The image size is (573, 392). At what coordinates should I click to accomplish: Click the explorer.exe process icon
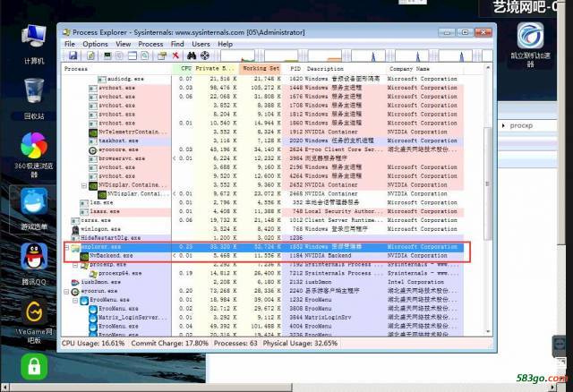(75, 247)
